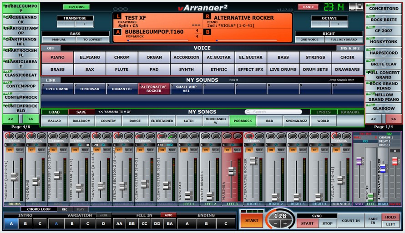Increase tempo with the plus button
This screenshot has width=405, height=233.
[x=285, y=223]
